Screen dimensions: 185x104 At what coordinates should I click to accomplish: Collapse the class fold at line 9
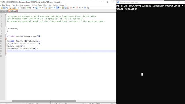coord(6,34)
